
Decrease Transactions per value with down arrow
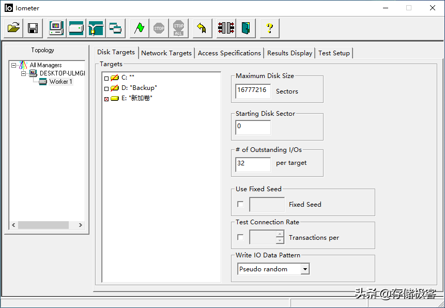(280, 240)
